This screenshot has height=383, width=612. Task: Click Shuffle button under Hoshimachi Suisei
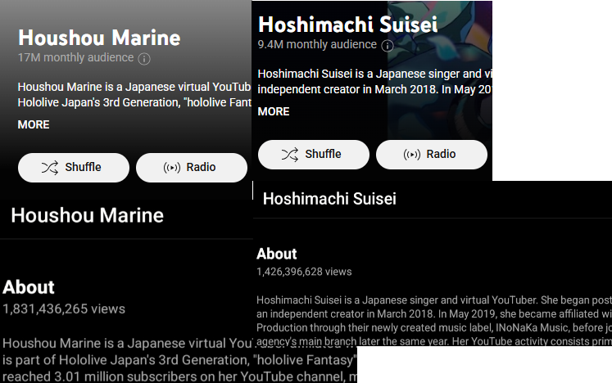(x=314, y=155)
